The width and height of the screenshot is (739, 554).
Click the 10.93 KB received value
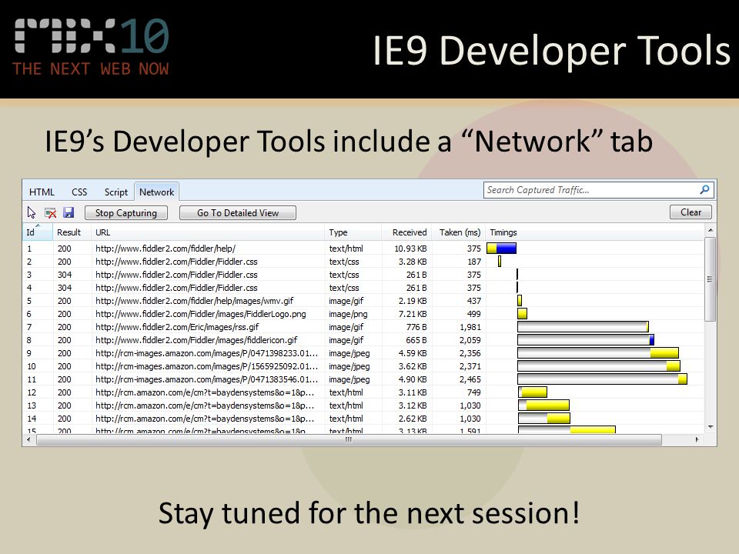coord(410,249)
